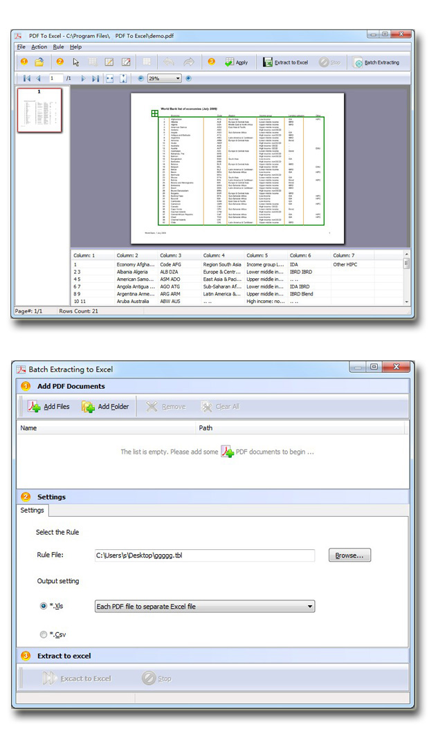Click the Column: 5 header
The width and height of the screenshot is (429, 745).
[x=266, y=255]
